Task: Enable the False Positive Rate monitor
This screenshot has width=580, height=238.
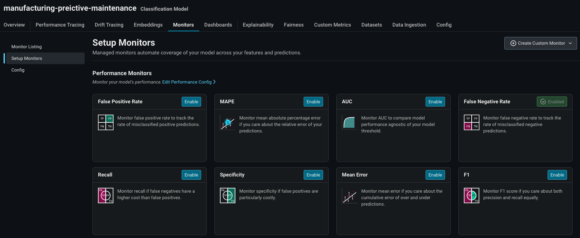Action: point(191,102)
